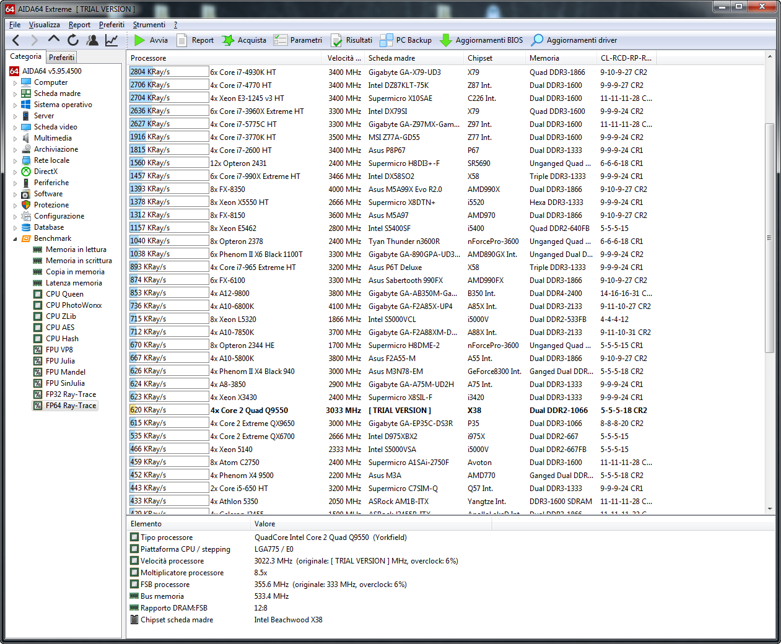Click the results list vertical scrollbar thumb
This screenshot has width=781, height=644.
pos(769,238)
